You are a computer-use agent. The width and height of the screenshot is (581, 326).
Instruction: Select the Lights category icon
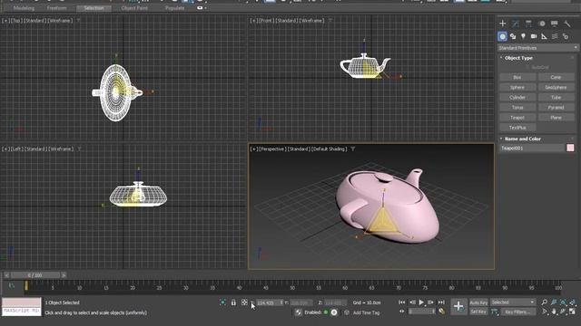click(523, 36)
